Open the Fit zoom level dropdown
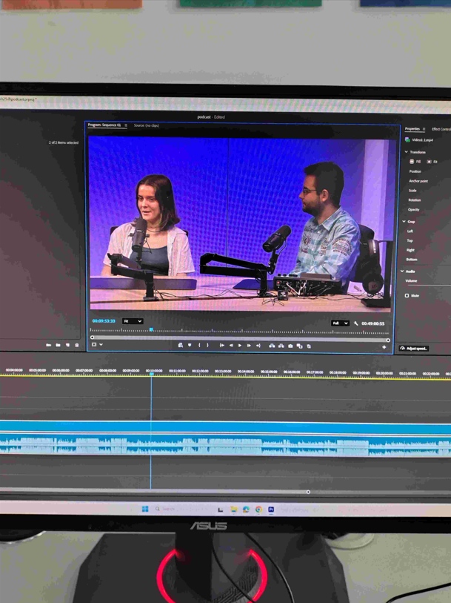 click(133, 321)
